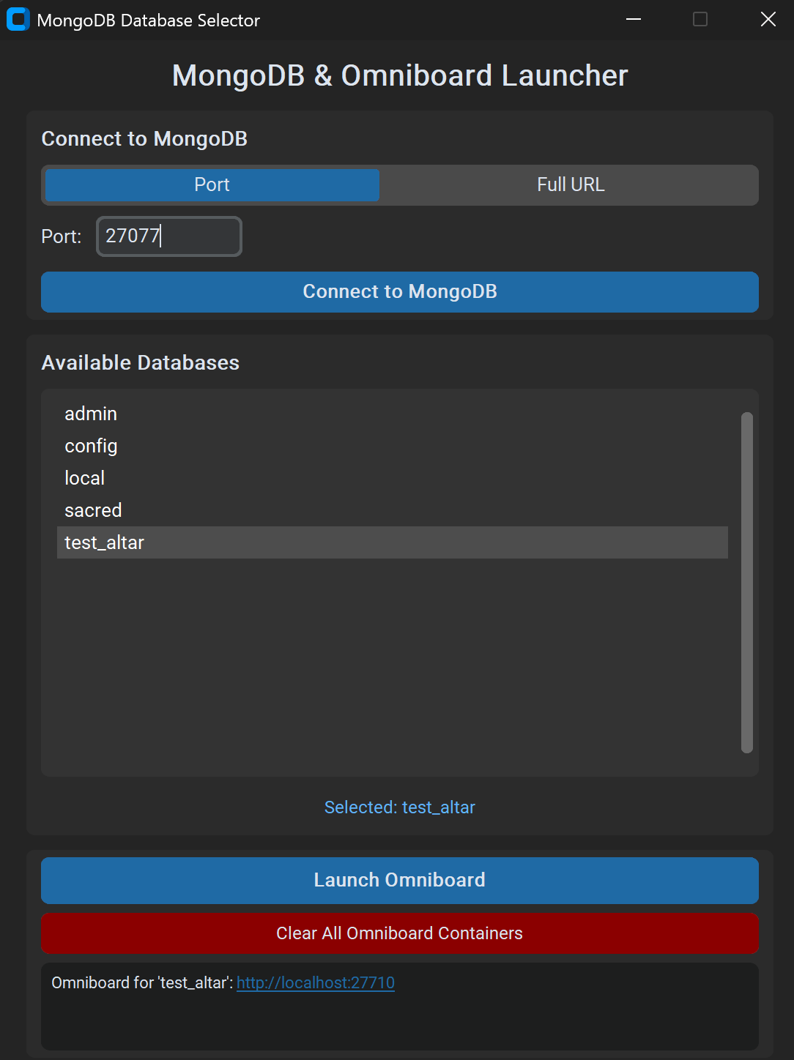Select the admin database

tap(393, 414)
